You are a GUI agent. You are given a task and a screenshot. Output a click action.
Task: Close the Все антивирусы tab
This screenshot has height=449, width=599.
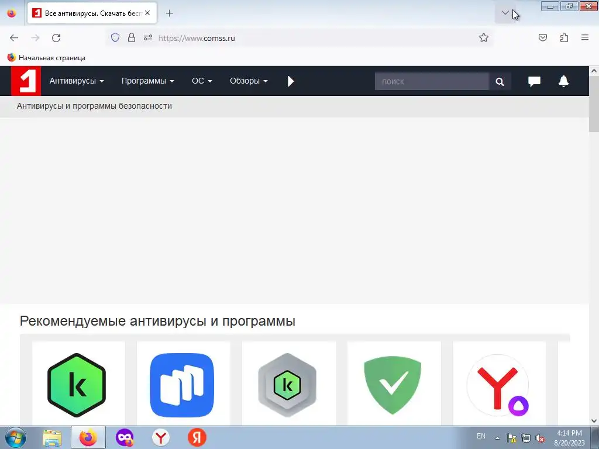tap(147, 13)
